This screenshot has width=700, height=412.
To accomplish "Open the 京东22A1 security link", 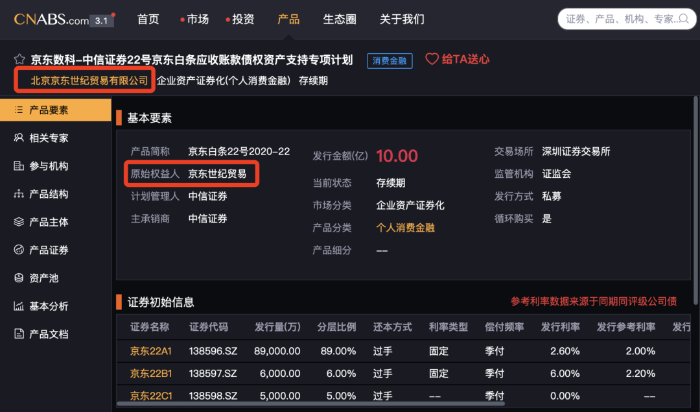I will pos(151,351).
